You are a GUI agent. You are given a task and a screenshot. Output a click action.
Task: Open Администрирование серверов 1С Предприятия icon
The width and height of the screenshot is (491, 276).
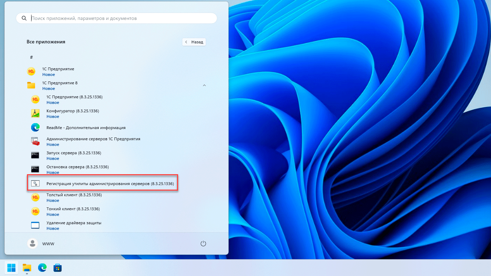point(35,141)
